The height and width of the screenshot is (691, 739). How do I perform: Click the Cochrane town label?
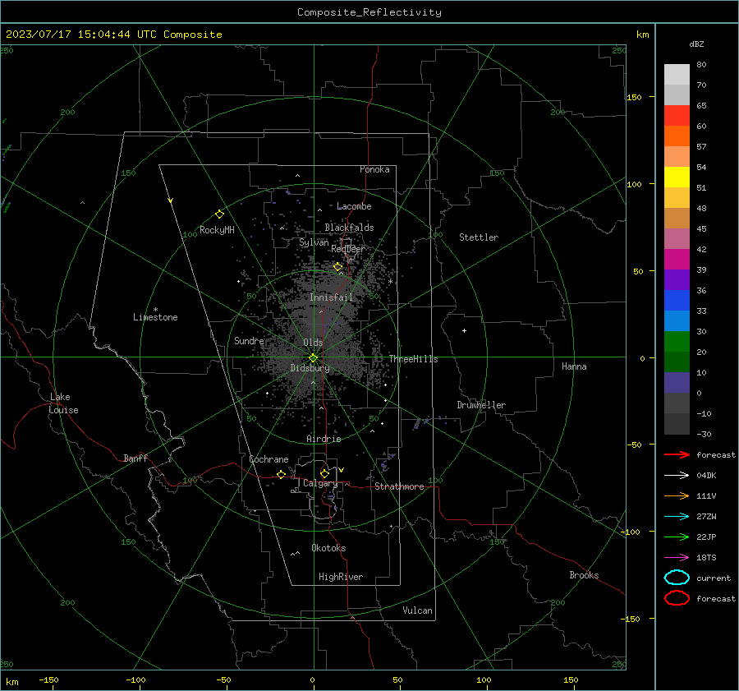pyautogui.click(x=269, y=459)
